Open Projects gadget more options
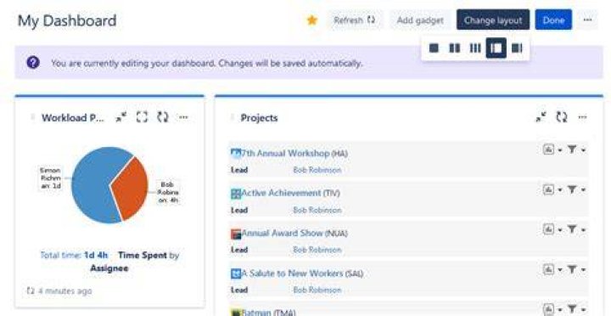This screenshot has height=316, width=611. 582,117
